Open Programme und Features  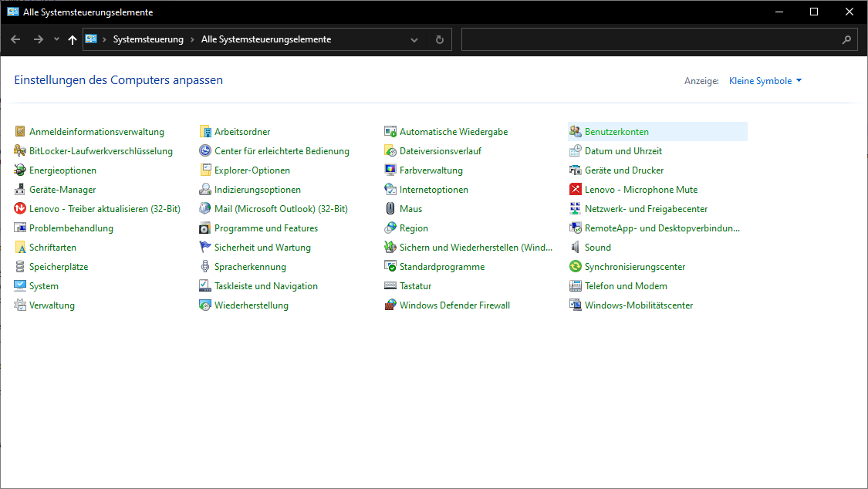(x=265, y=228)
